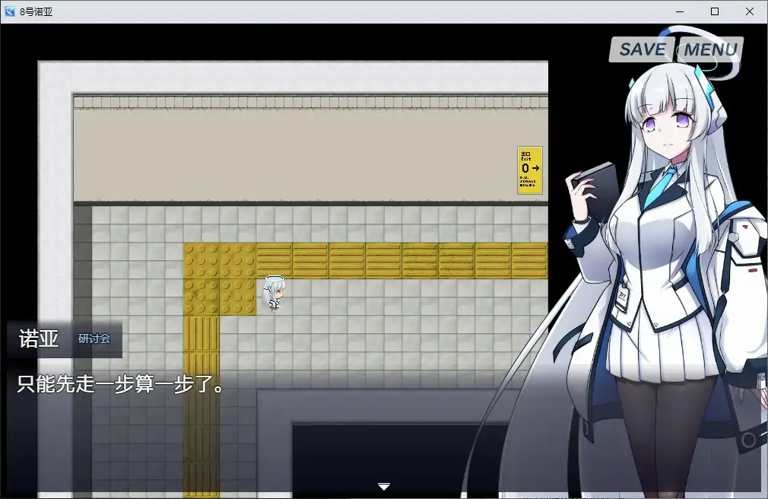Click the yellow tactile paving path tiles
Image resolution: width=768 pixels, height=499 pixels.
202,335
